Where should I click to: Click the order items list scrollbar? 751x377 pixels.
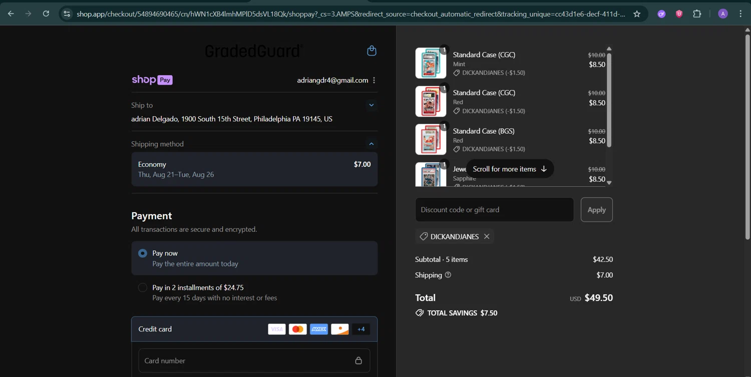(x=609, y=100)
